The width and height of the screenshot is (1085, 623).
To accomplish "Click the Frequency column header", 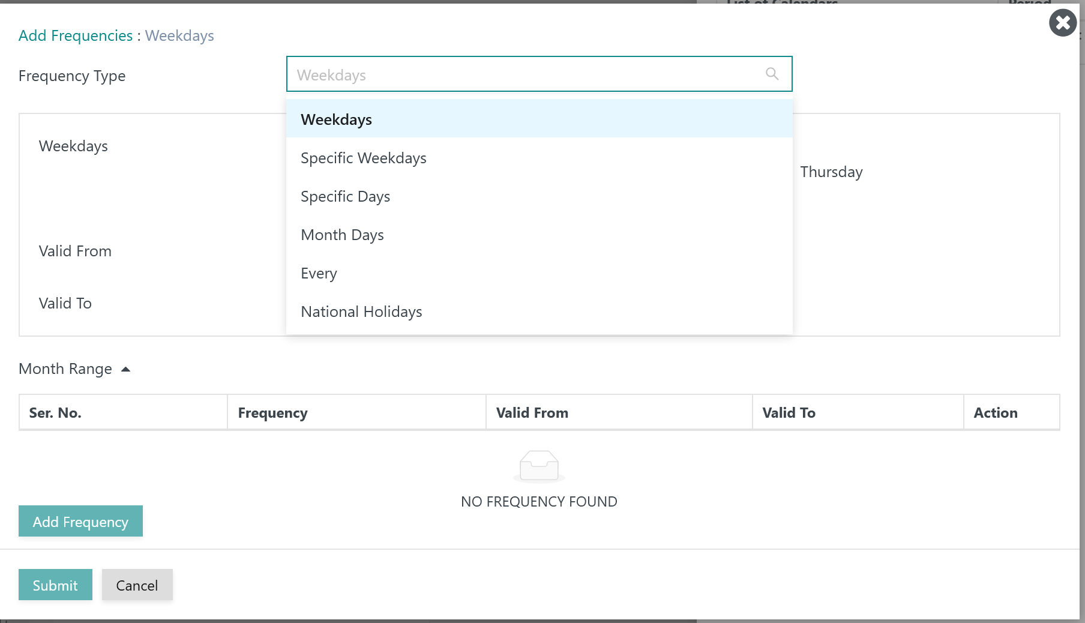I will [272, 413].
